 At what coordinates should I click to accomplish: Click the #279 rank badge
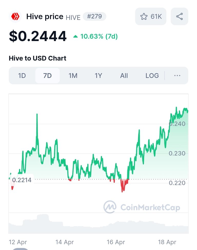tap(94, 16)
